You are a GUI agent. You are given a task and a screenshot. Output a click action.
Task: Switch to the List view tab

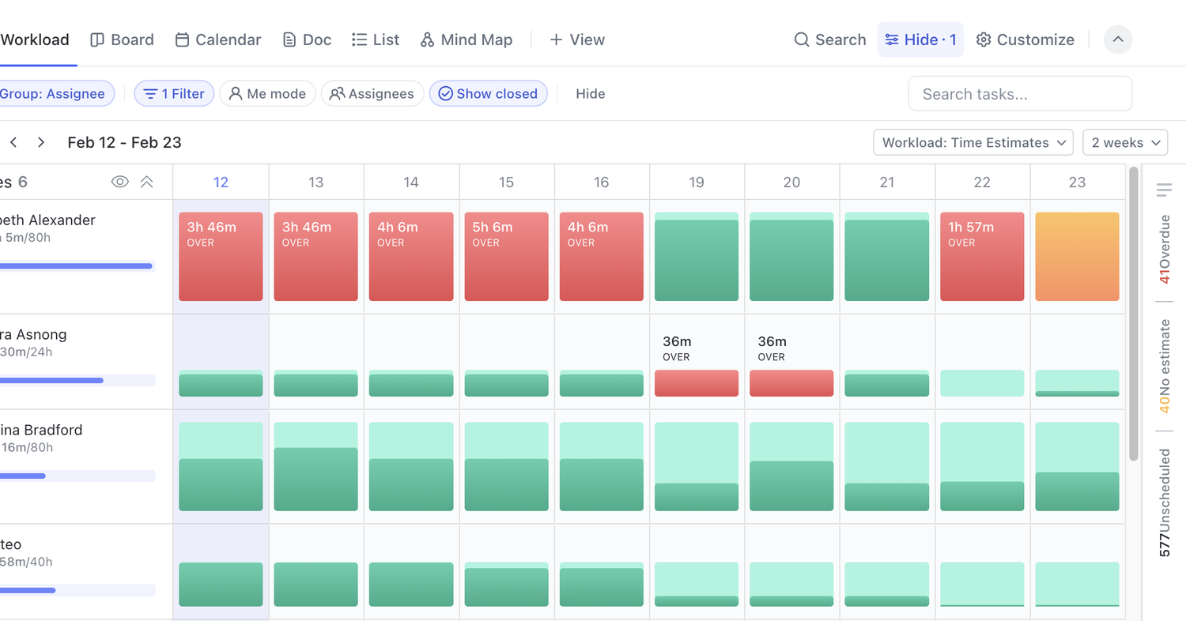point(375,40)
